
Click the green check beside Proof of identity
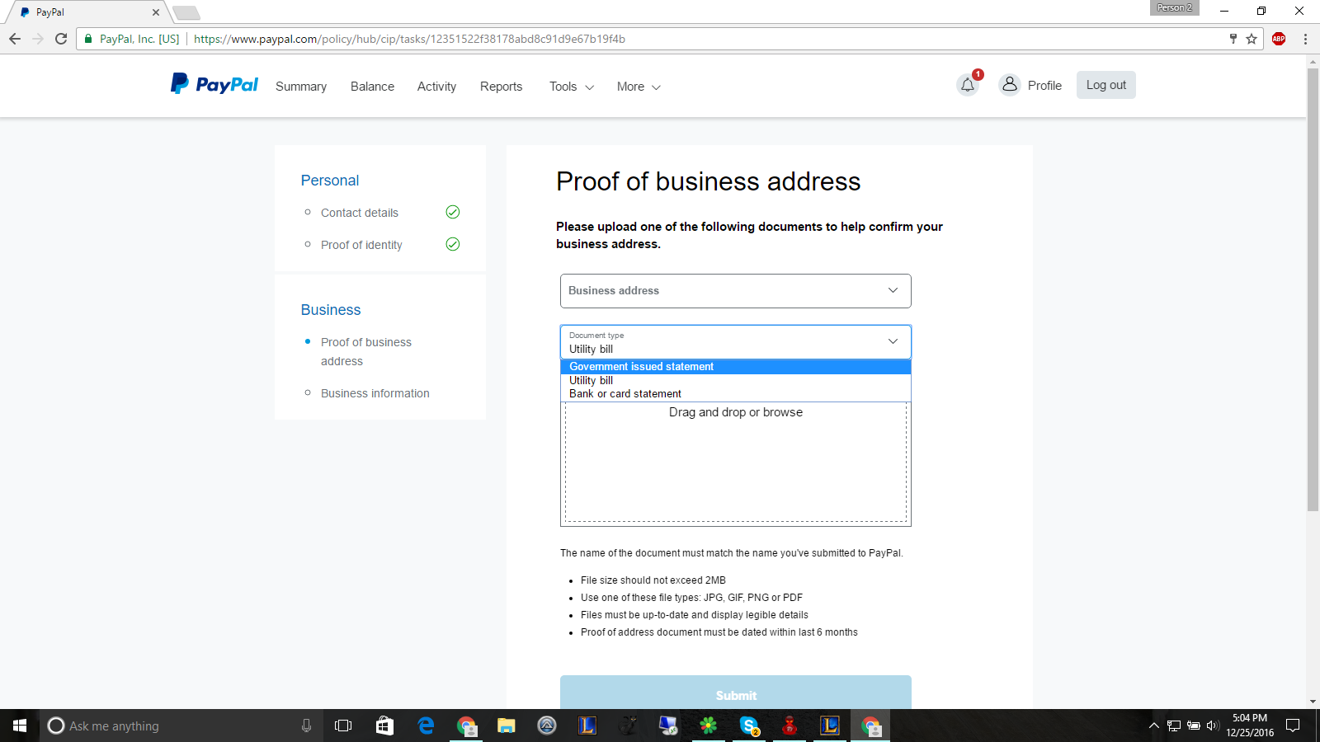point(453,244)
